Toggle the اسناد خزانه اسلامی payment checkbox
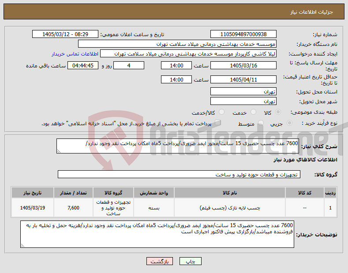This screenshot has height=273, width=348. point(218,123)
